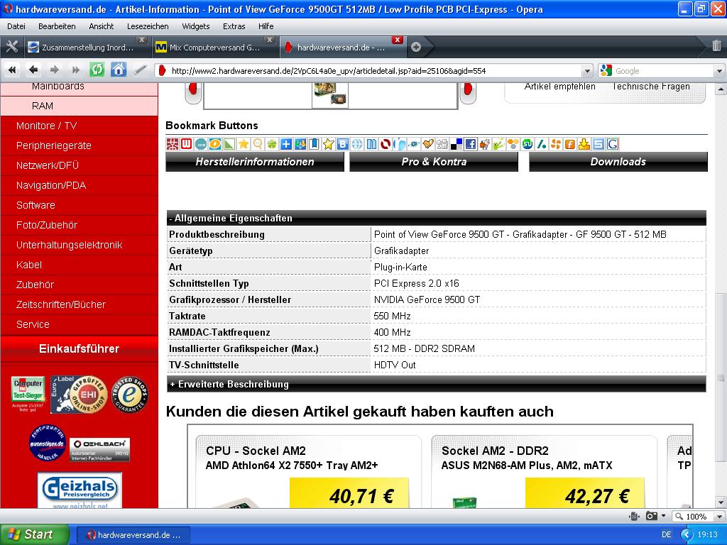
Task: Go back with the back arrow
Action: (33, 70)
